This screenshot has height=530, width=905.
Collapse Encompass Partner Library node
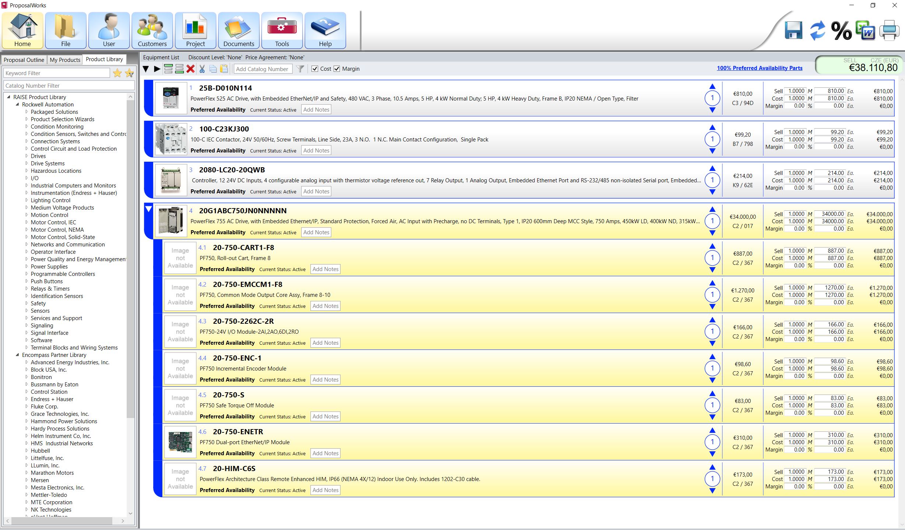tap(17, 355)
